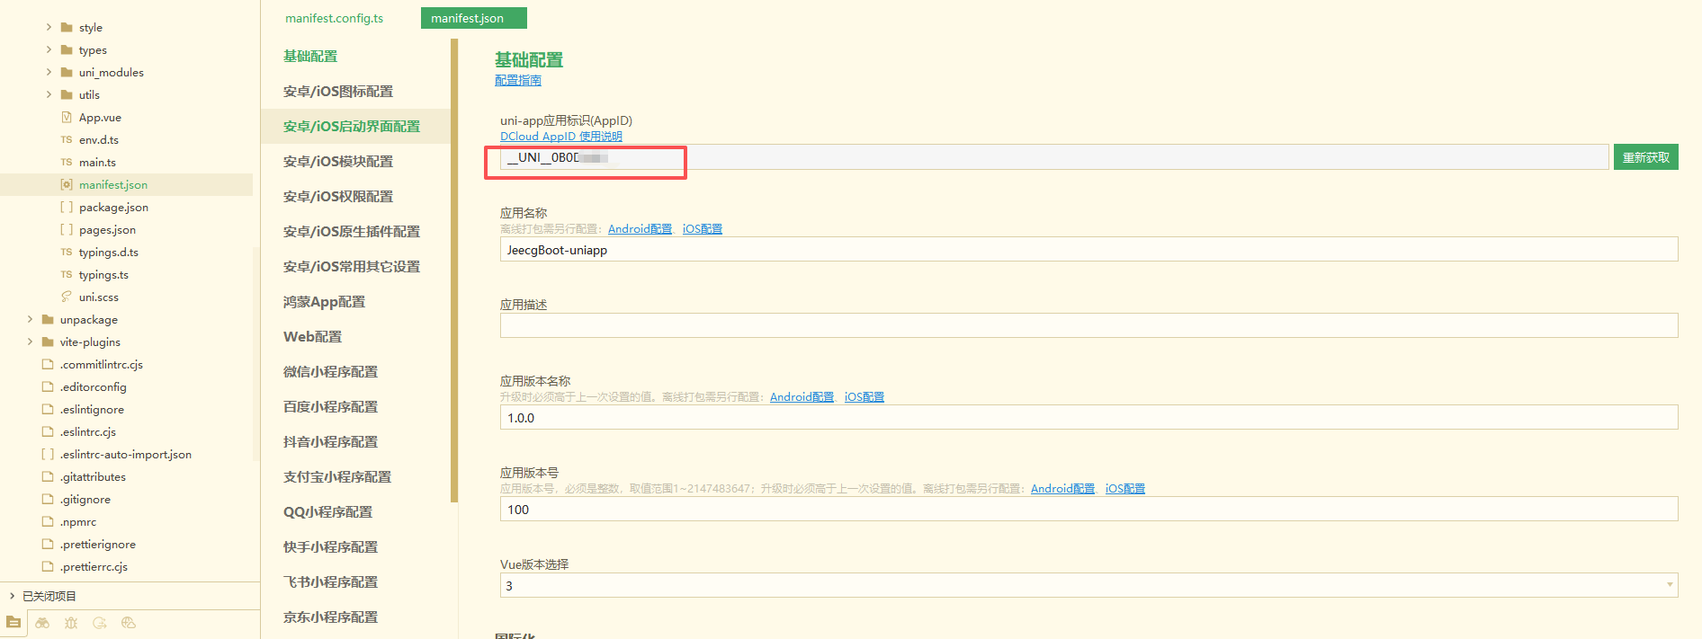1702x639 pixels.
Task: Select .prettierrc.cjs in file tree
Action: click(94, 567)
